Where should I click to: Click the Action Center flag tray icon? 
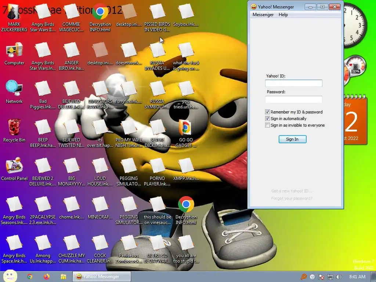tap(321, 277)
